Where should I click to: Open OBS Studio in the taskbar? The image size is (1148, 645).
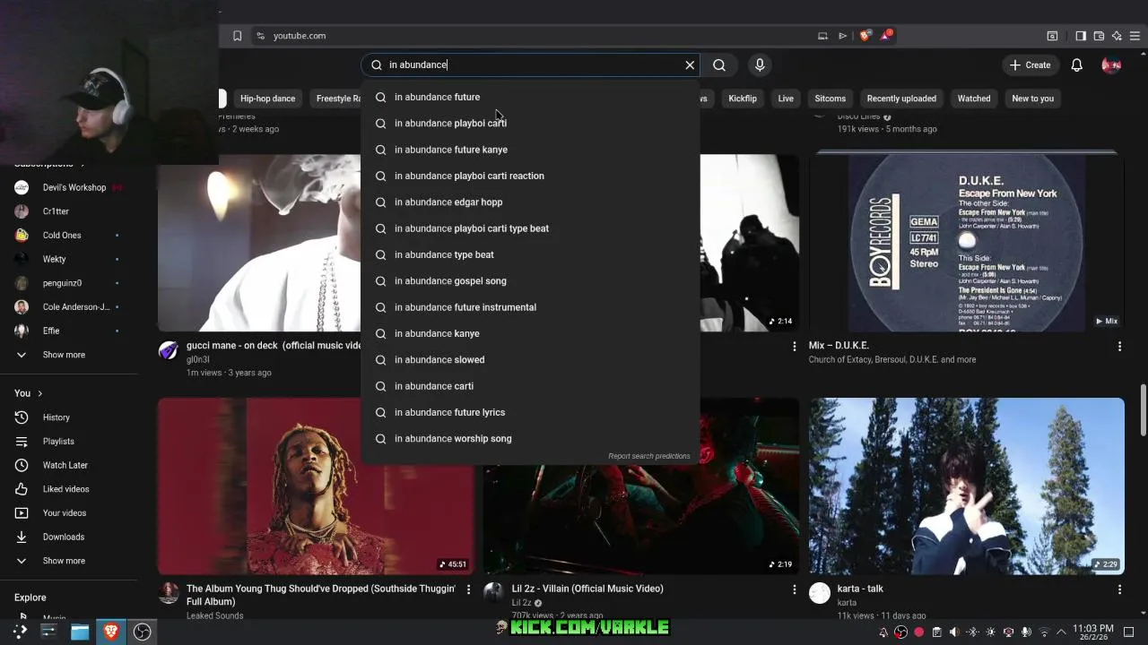[x=142, y=632]
